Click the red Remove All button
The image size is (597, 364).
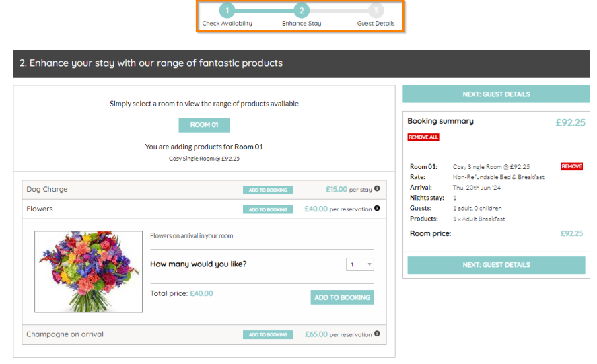(423, 137)
